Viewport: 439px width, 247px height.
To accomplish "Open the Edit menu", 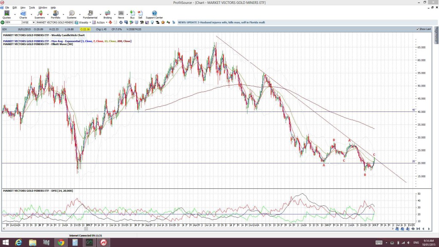I will point(15,8).
